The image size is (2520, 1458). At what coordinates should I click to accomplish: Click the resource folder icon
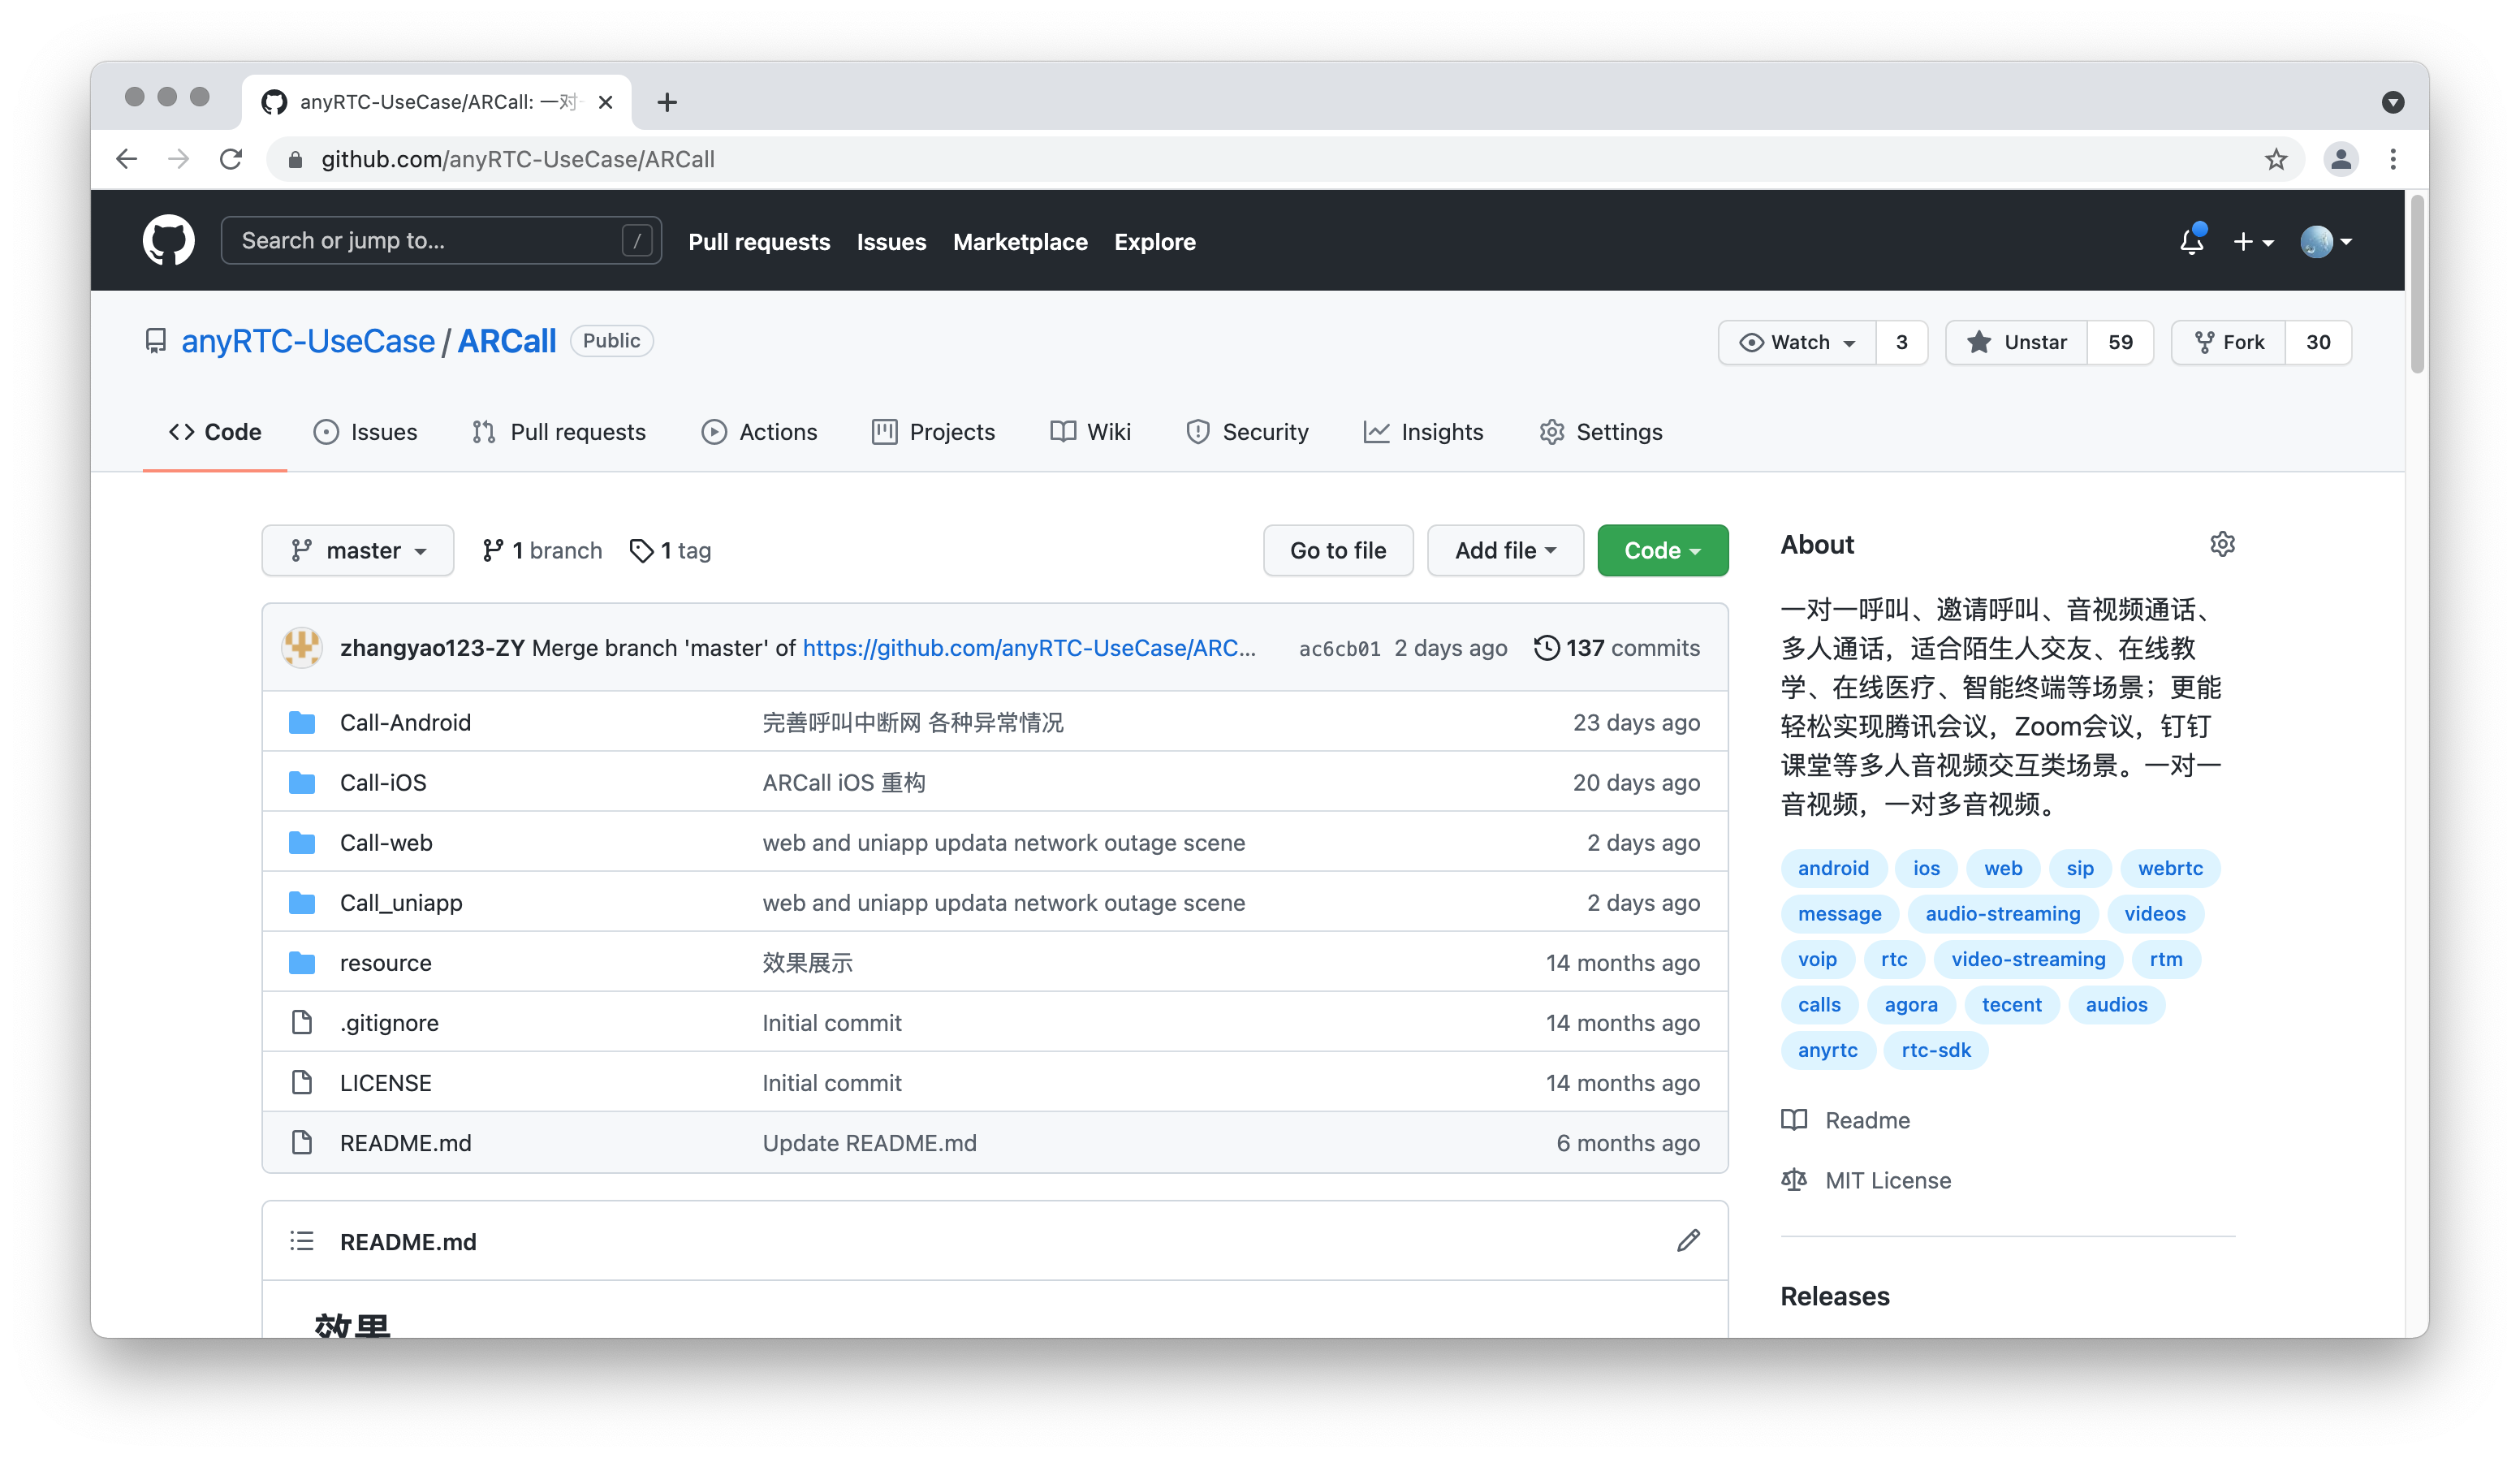click(302, 962)
